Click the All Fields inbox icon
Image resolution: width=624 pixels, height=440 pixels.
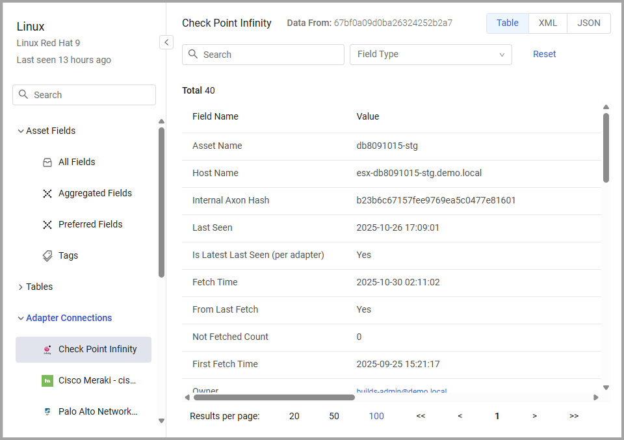pos(47,162)
